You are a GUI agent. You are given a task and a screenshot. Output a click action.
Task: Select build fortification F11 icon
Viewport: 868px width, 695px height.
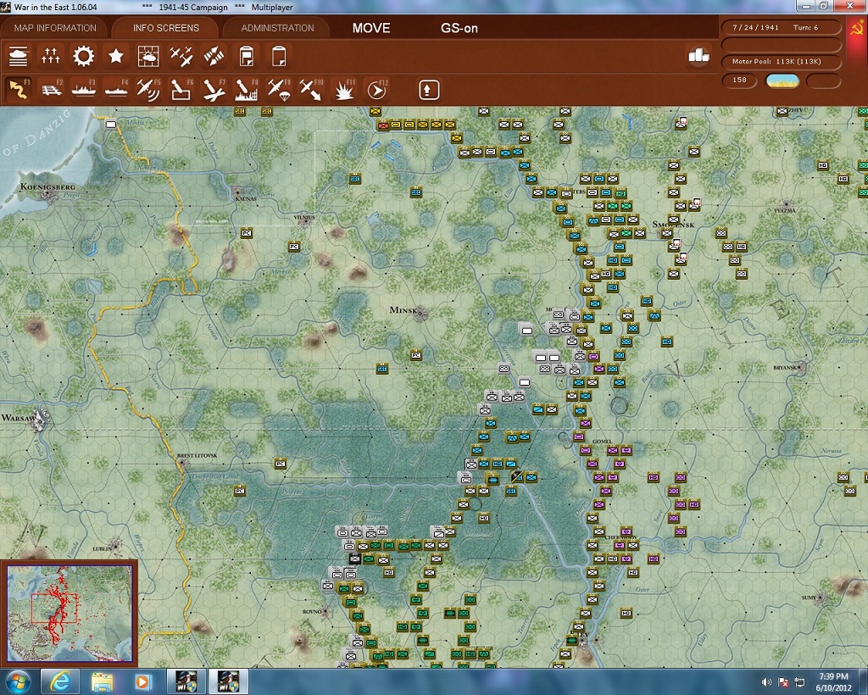point(344,90)
